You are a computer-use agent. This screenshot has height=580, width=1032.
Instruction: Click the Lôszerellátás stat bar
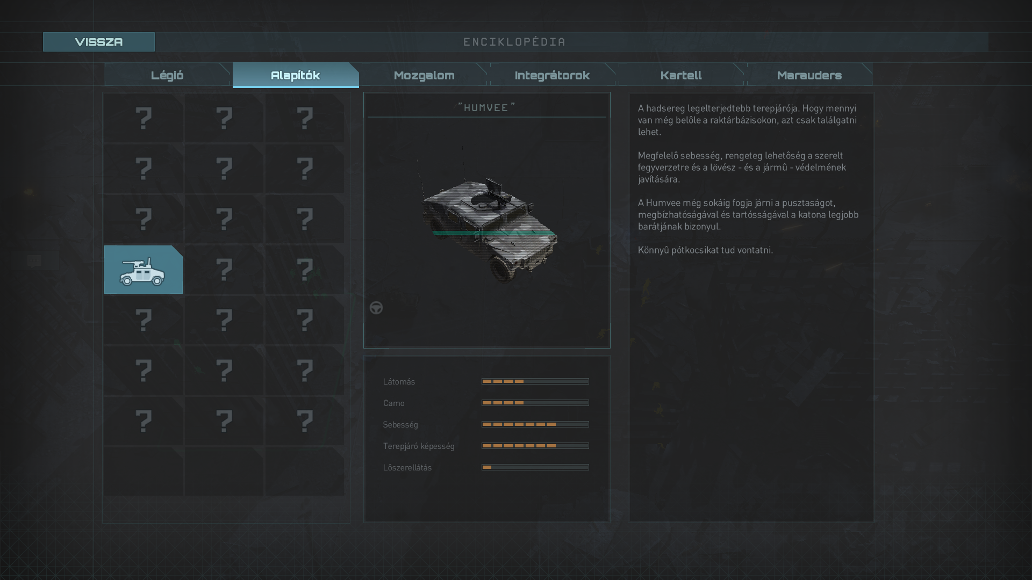pos(535,467)
